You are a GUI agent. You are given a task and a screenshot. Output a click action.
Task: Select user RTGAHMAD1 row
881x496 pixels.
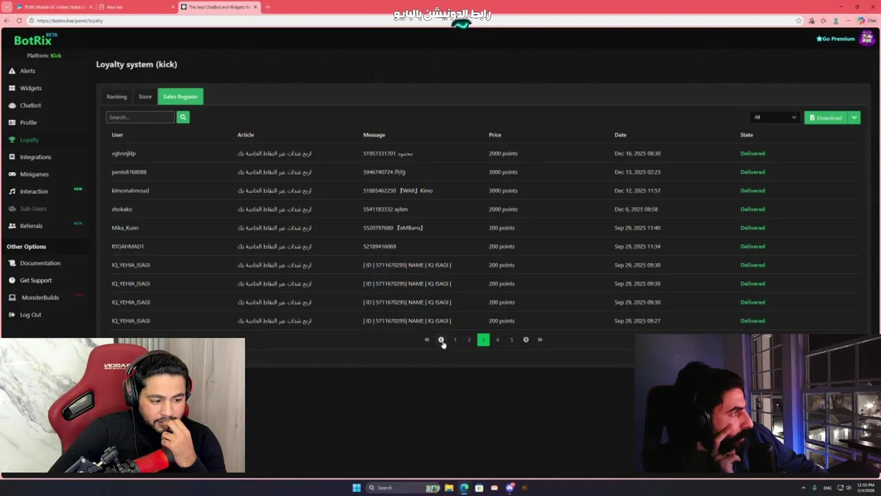pyautogui.click(x=127, y=247)
